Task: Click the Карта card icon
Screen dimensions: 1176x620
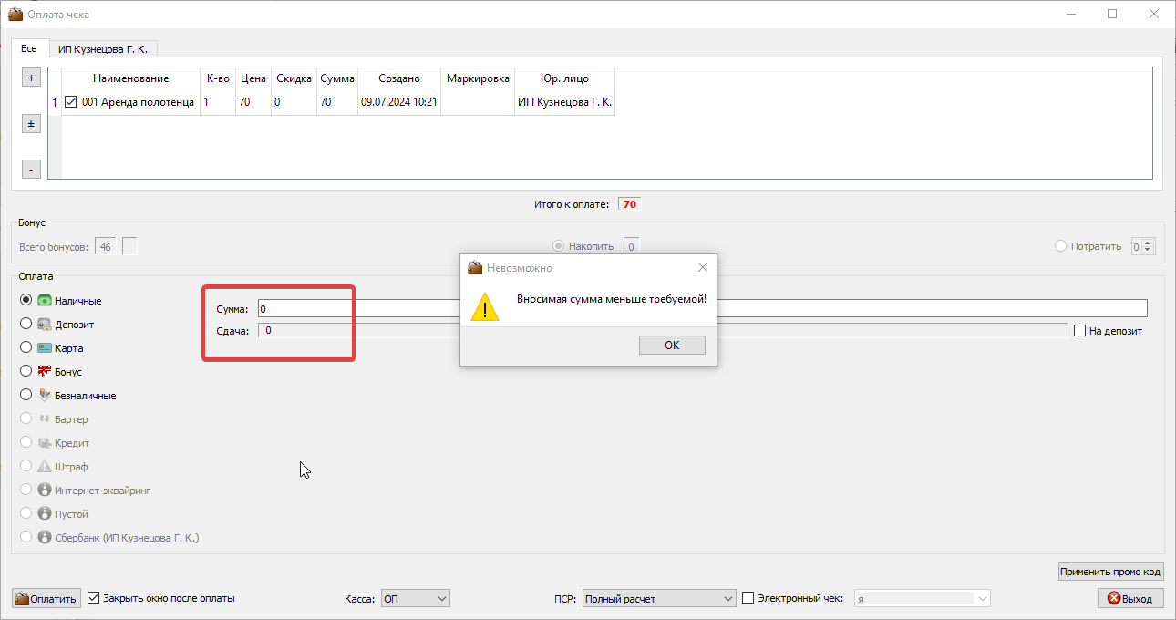Action: (44, 347)
